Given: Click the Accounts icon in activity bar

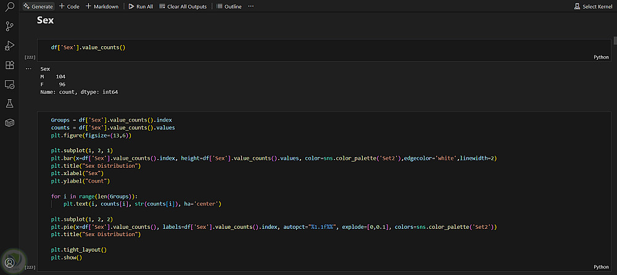Looking at the screenshot, I should pyautogui.click(x=9, y=262).
